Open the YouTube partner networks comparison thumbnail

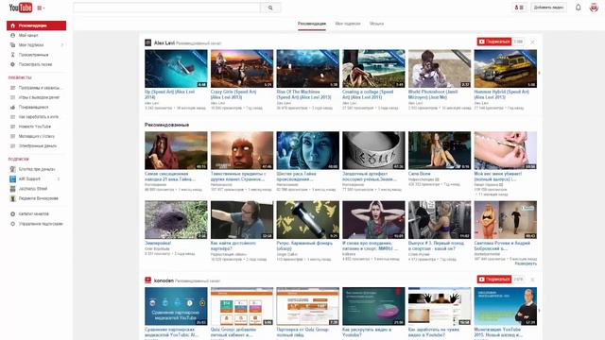[176, 306]
